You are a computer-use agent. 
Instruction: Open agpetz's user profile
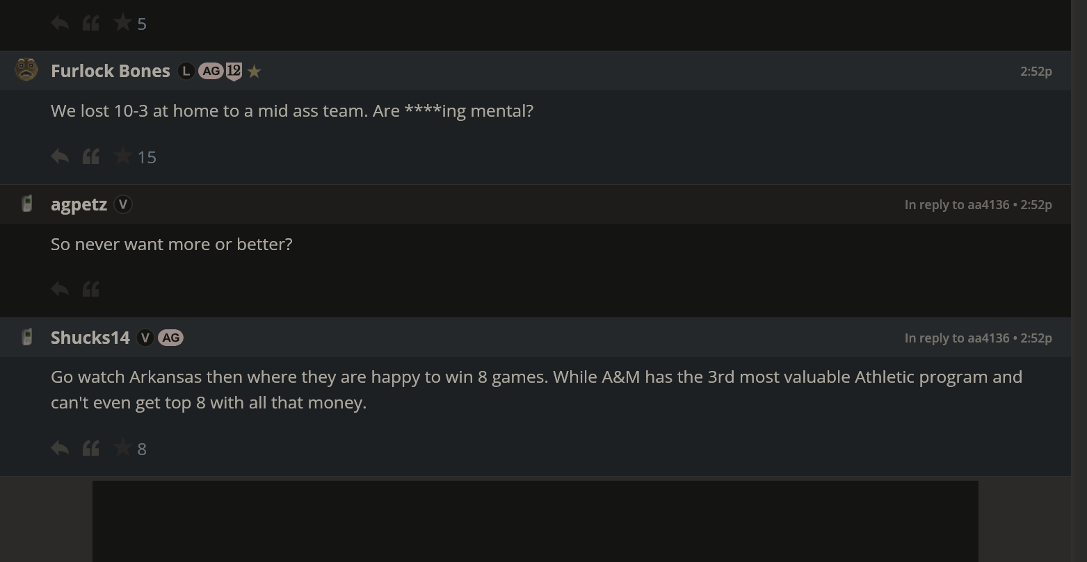(x=79, y=204)
